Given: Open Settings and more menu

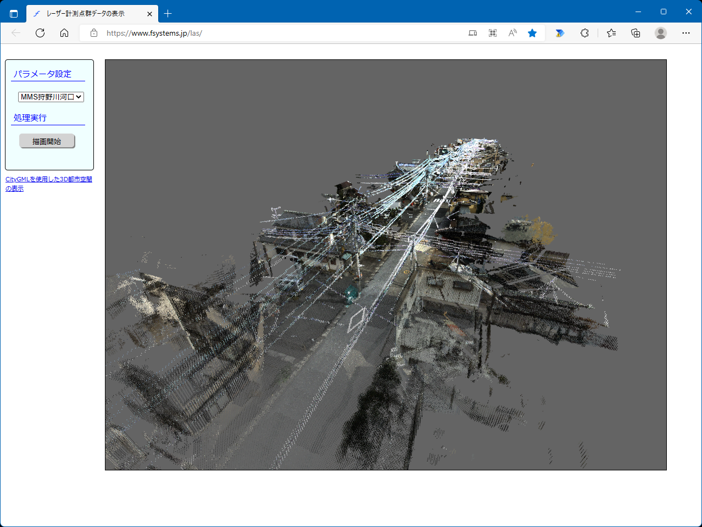Looking at the screenshot, I should point(686,33).
